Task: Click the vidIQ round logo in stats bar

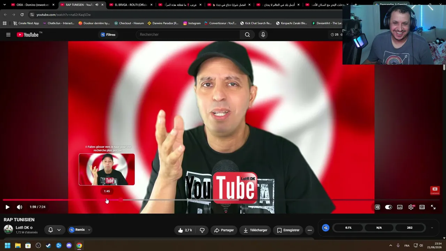Action: coord(326,228)
